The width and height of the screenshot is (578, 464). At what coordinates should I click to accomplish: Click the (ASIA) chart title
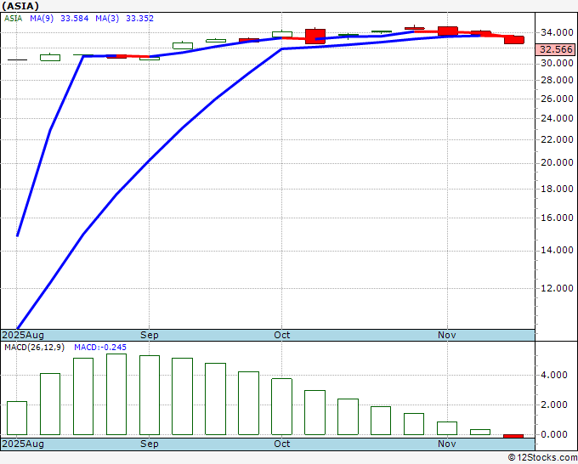point(20,6)
